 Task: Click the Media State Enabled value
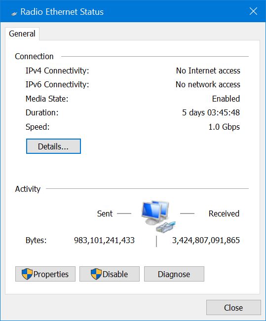point(226,99)
